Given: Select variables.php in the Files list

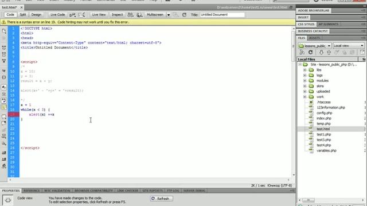Looking at the screenshot, I should point(326,150).
